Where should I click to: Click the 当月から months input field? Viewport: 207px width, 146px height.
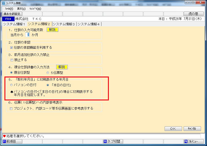point(28,35)
